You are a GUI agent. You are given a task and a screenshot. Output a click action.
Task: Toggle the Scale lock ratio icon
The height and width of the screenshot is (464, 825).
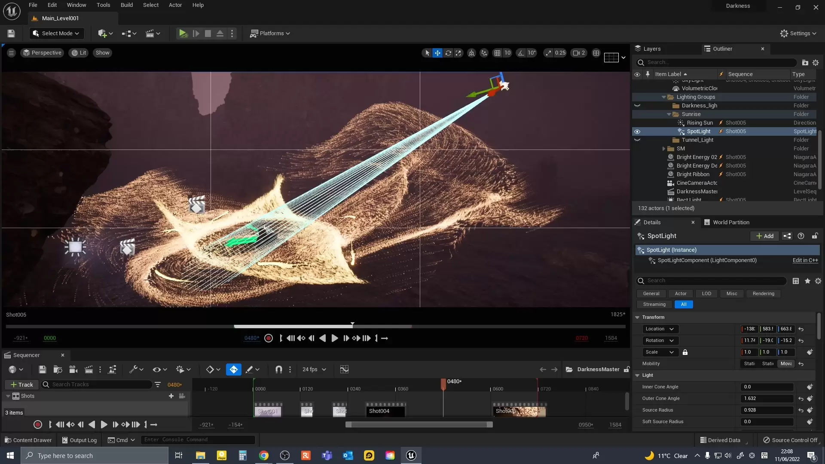pyautogui.click(x=685, y=352)
